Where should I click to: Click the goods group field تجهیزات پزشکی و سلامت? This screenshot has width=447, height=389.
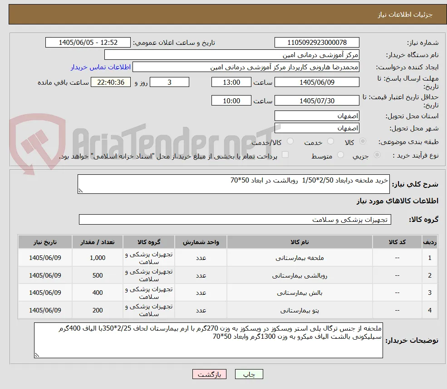pos(235,219)
